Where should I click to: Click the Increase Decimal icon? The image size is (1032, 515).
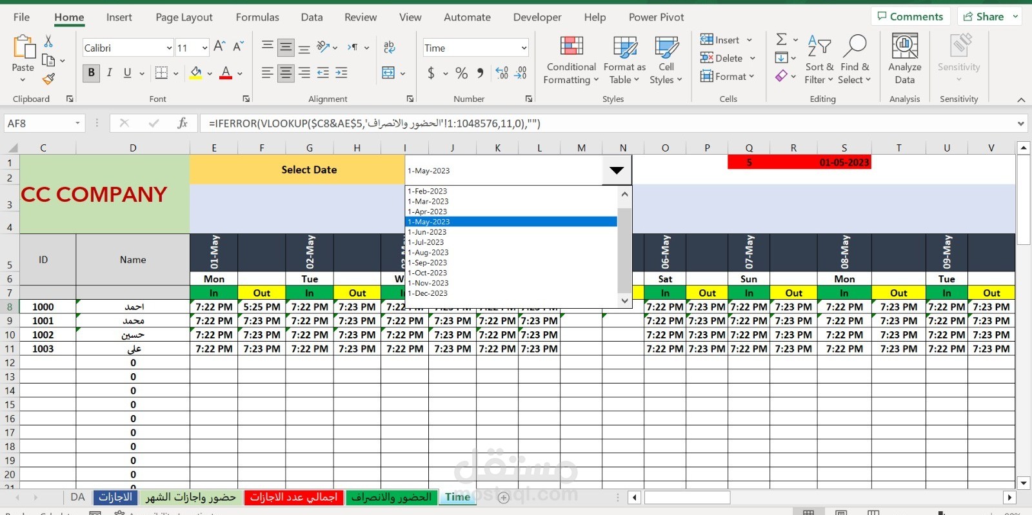502,73
